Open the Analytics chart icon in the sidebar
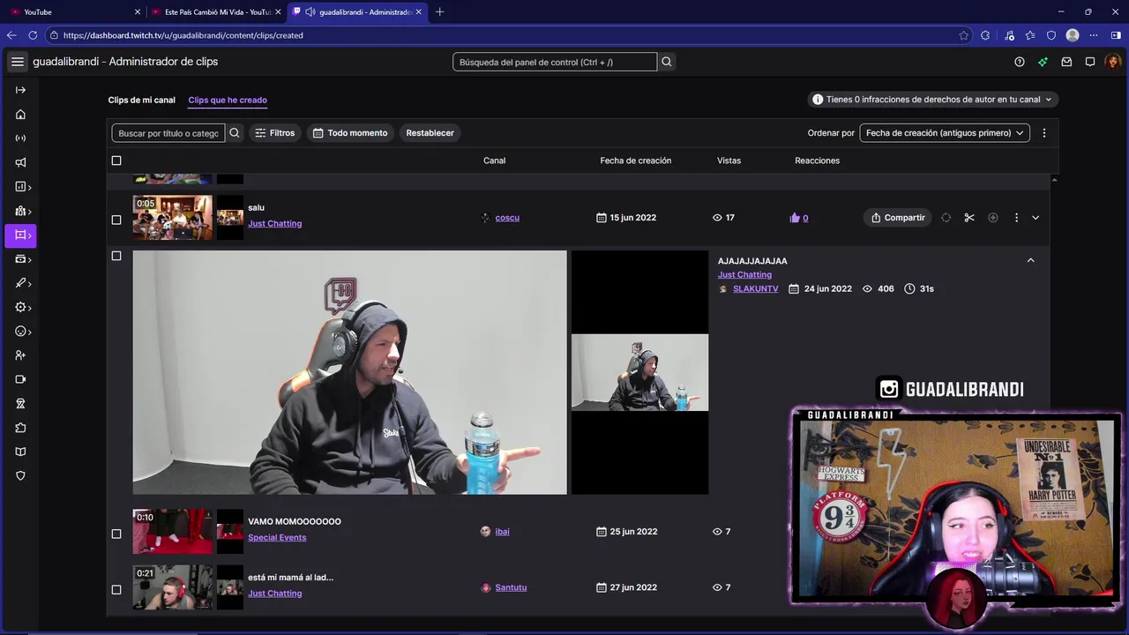The image size is (1129, 635). [20, 187]
